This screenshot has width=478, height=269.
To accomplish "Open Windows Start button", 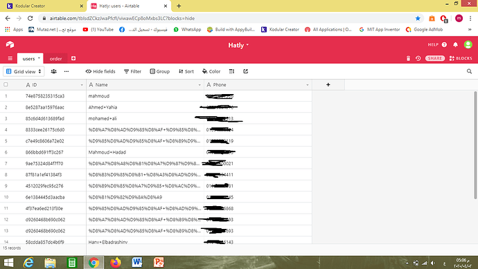I will click(x=8, y=262).
